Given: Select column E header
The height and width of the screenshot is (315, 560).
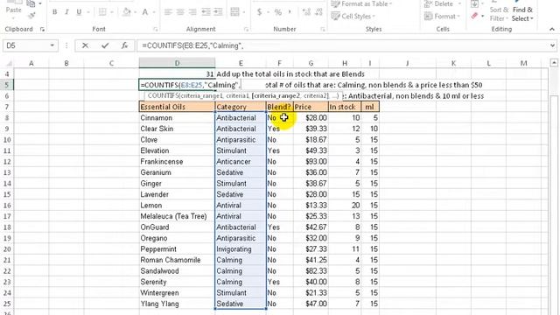Looking at the screenshot, I should [x=241, y=63].
